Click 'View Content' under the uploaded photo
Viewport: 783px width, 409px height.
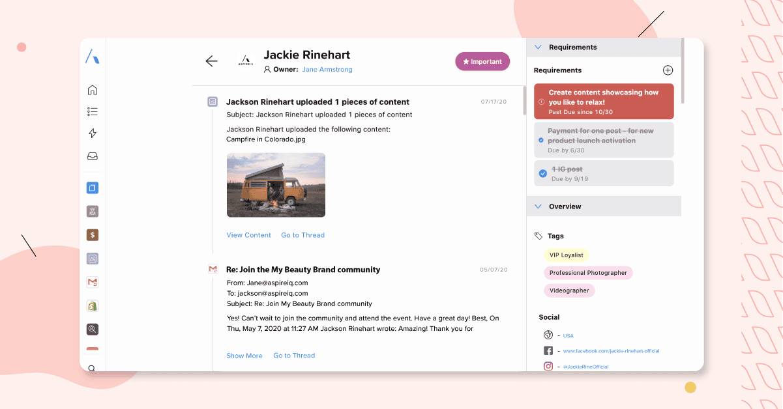pyautogui.click(x=248, y=234)
